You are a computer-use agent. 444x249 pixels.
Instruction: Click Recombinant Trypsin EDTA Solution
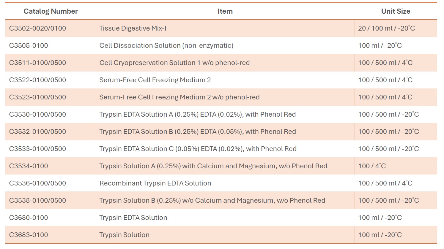(155, 183)
